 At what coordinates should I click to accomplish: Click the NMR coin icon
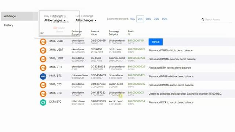(43, 77)
